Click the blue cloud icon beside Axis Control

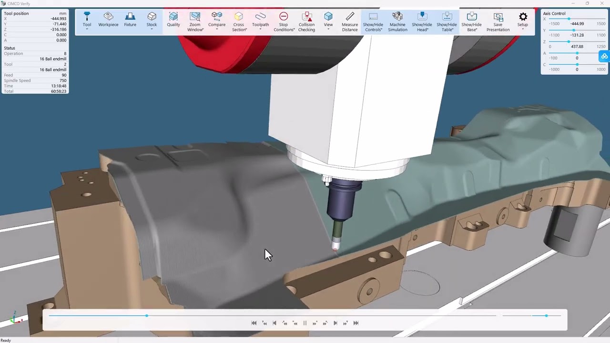[604, 56]
